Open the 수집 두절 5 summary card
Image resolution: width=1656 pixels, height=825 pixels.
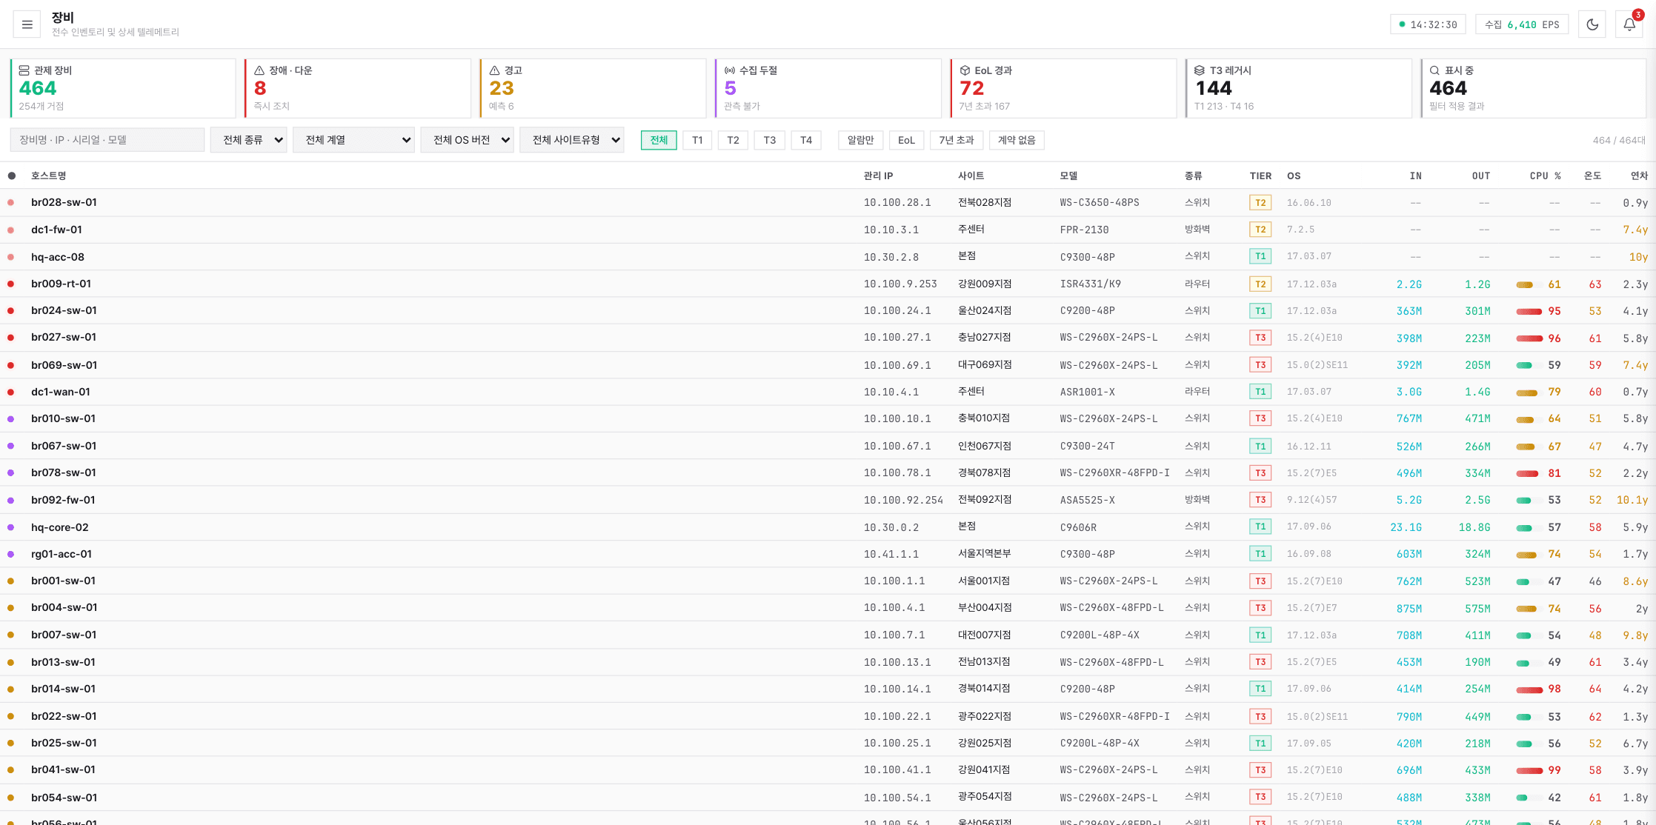coord(828,88)
